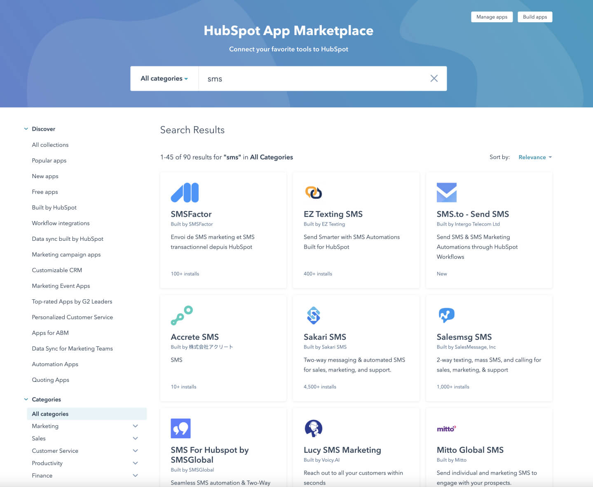
Task: Open Apps for ABM
Action: tap(50, 333)
